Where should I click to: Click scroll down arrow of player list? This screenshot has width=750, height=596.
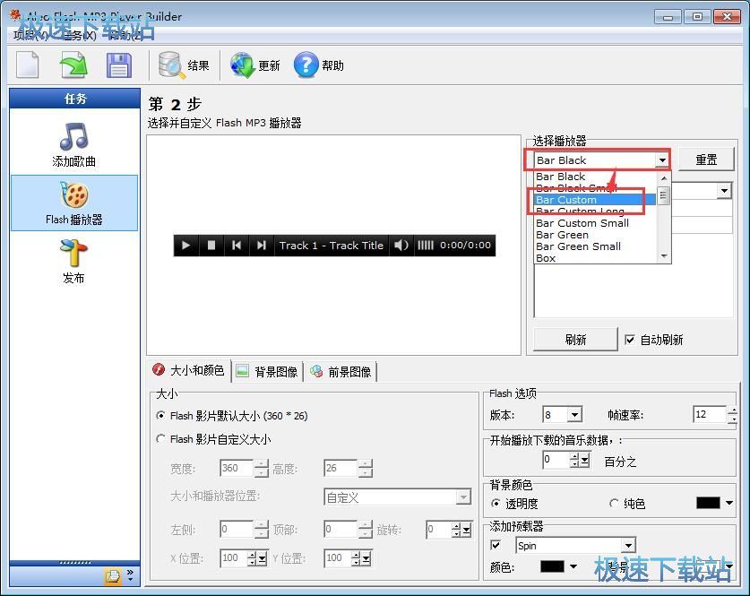(x=663, y=256)
